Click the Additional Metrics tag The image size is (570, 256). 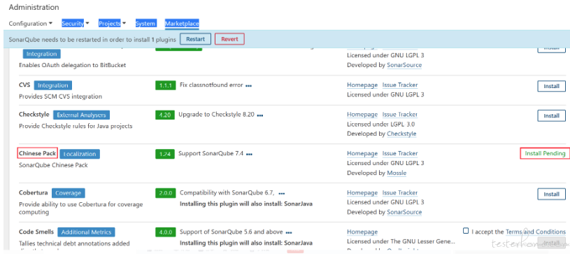tap(87, 232)
